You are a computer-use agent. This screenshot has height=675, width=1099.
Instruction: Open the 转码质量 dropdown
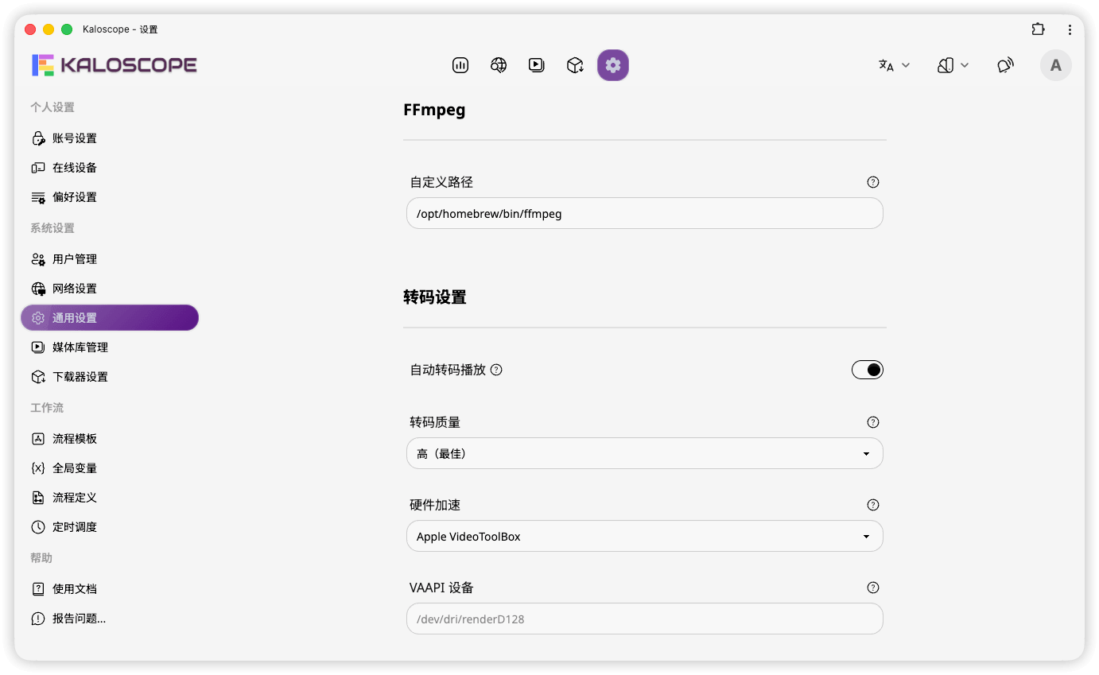(x=645, y=454)
